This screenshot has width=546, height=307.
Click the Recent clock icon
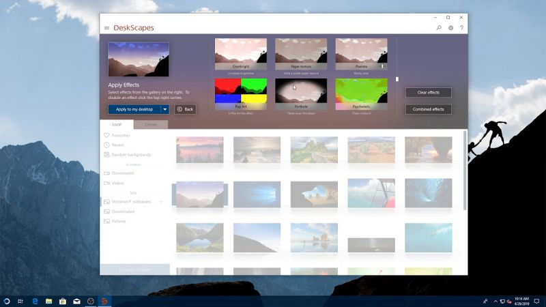coord(106,145)
